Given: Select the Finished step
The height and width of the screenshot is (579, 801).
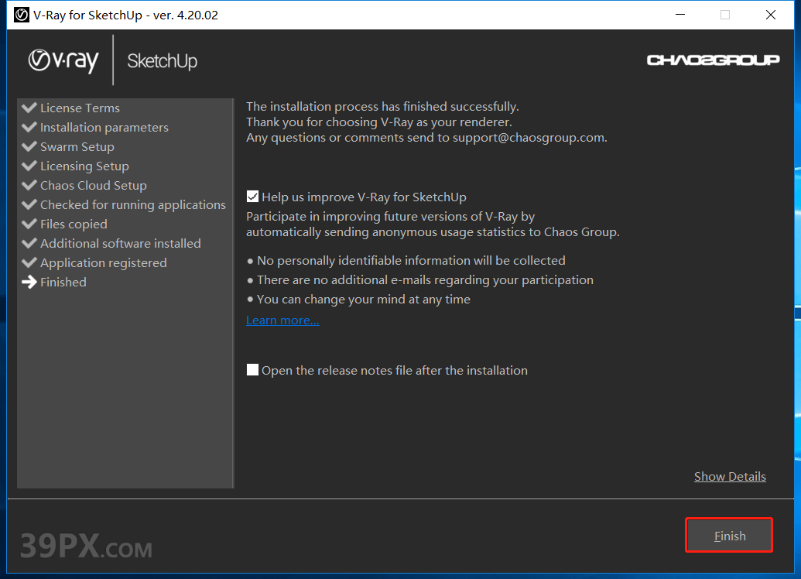Looking at the screenshot, I should (x=63, y=282).
